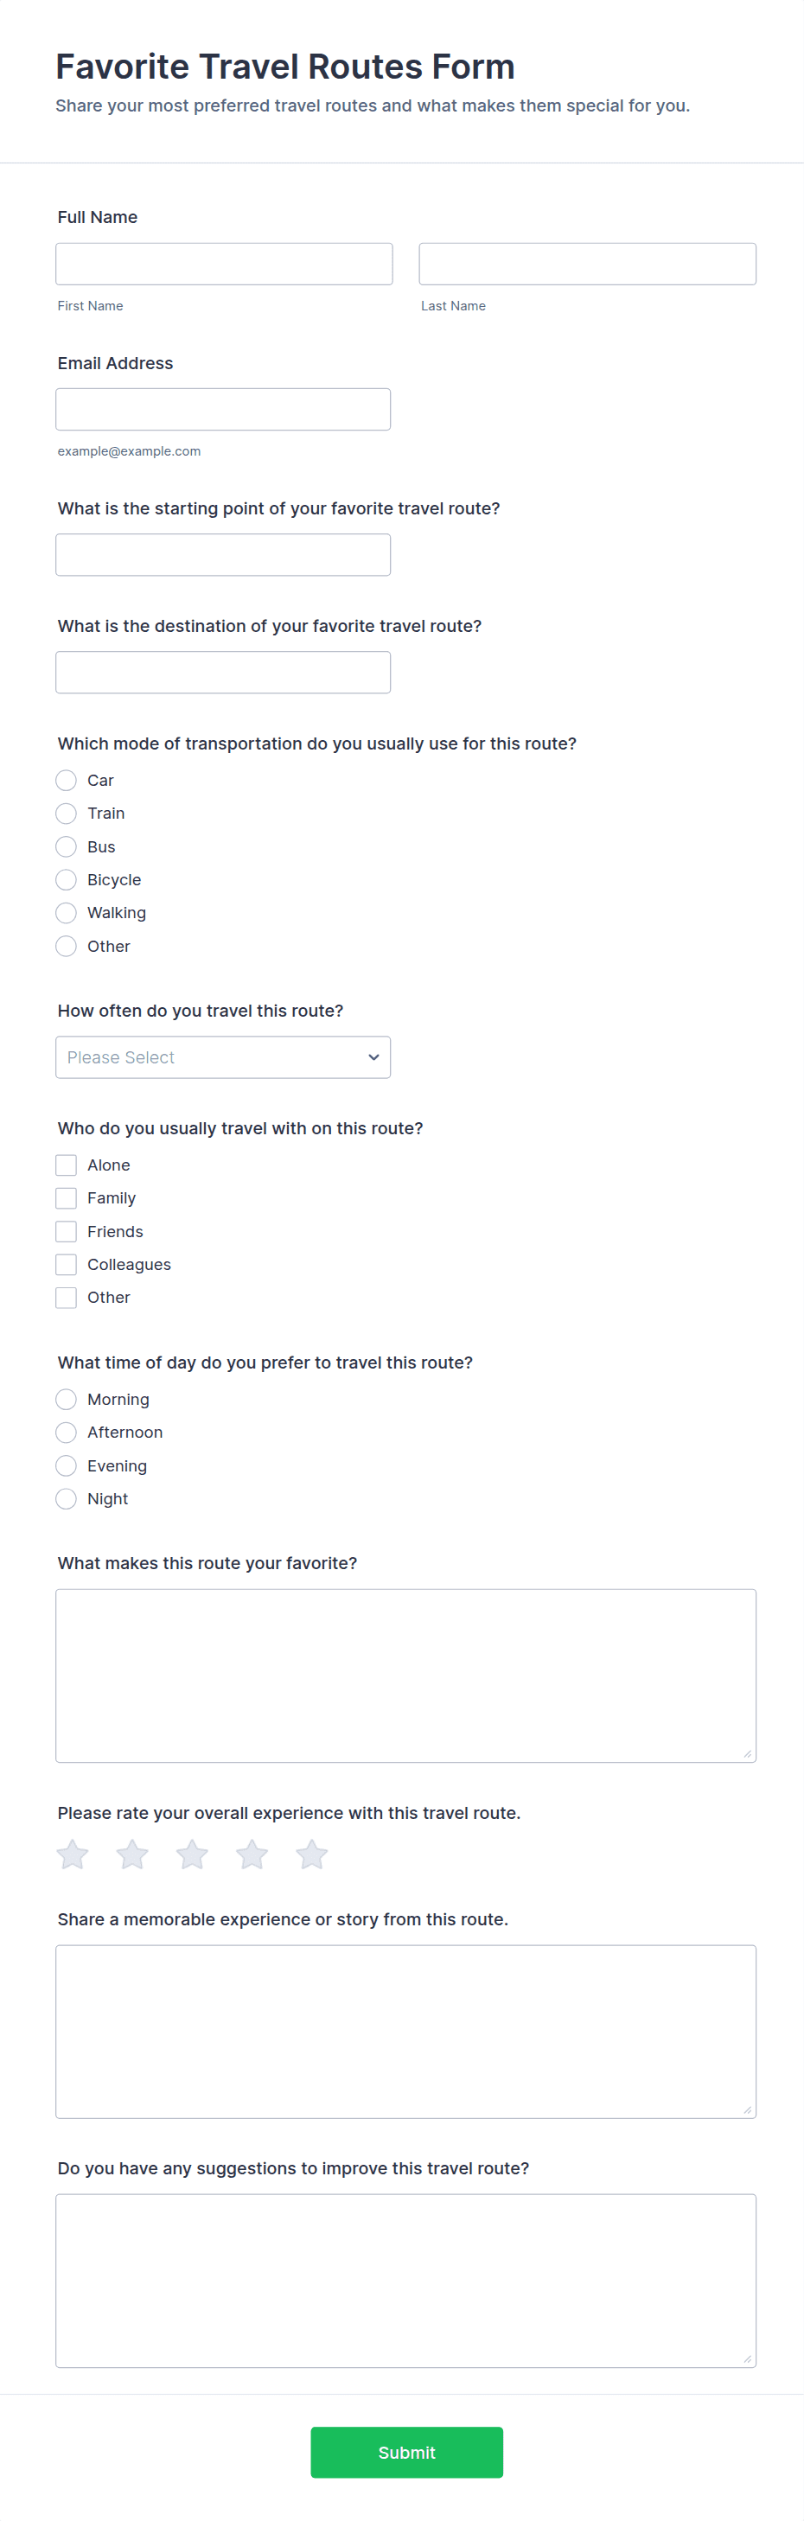Select the Train radio option
This screenshot has height=2521, width=804.
(x=67, y=814)
